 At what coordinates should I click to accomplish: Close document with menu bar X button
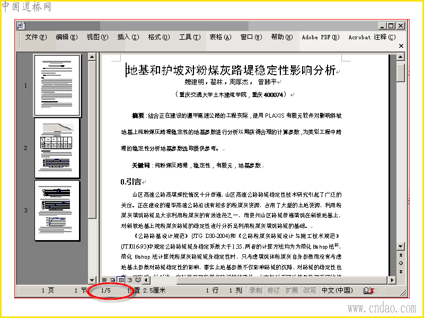click(401, 46)
